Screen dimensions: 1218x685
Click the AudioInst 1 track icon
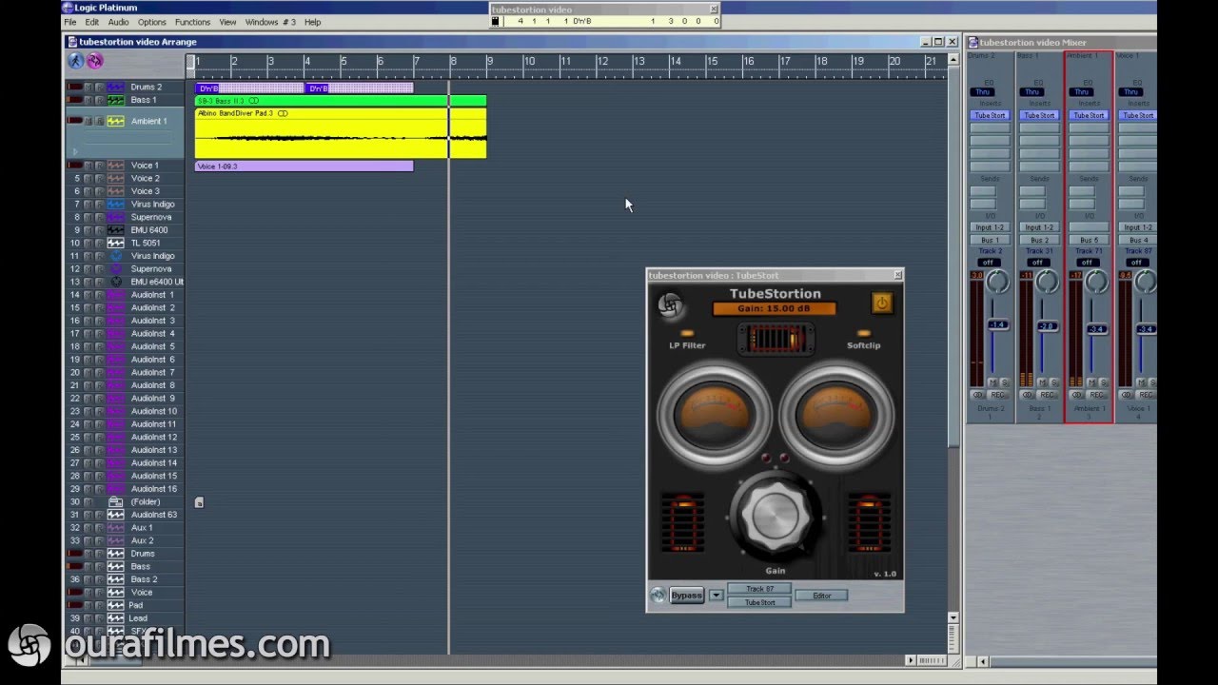click(x=115, y=295)
